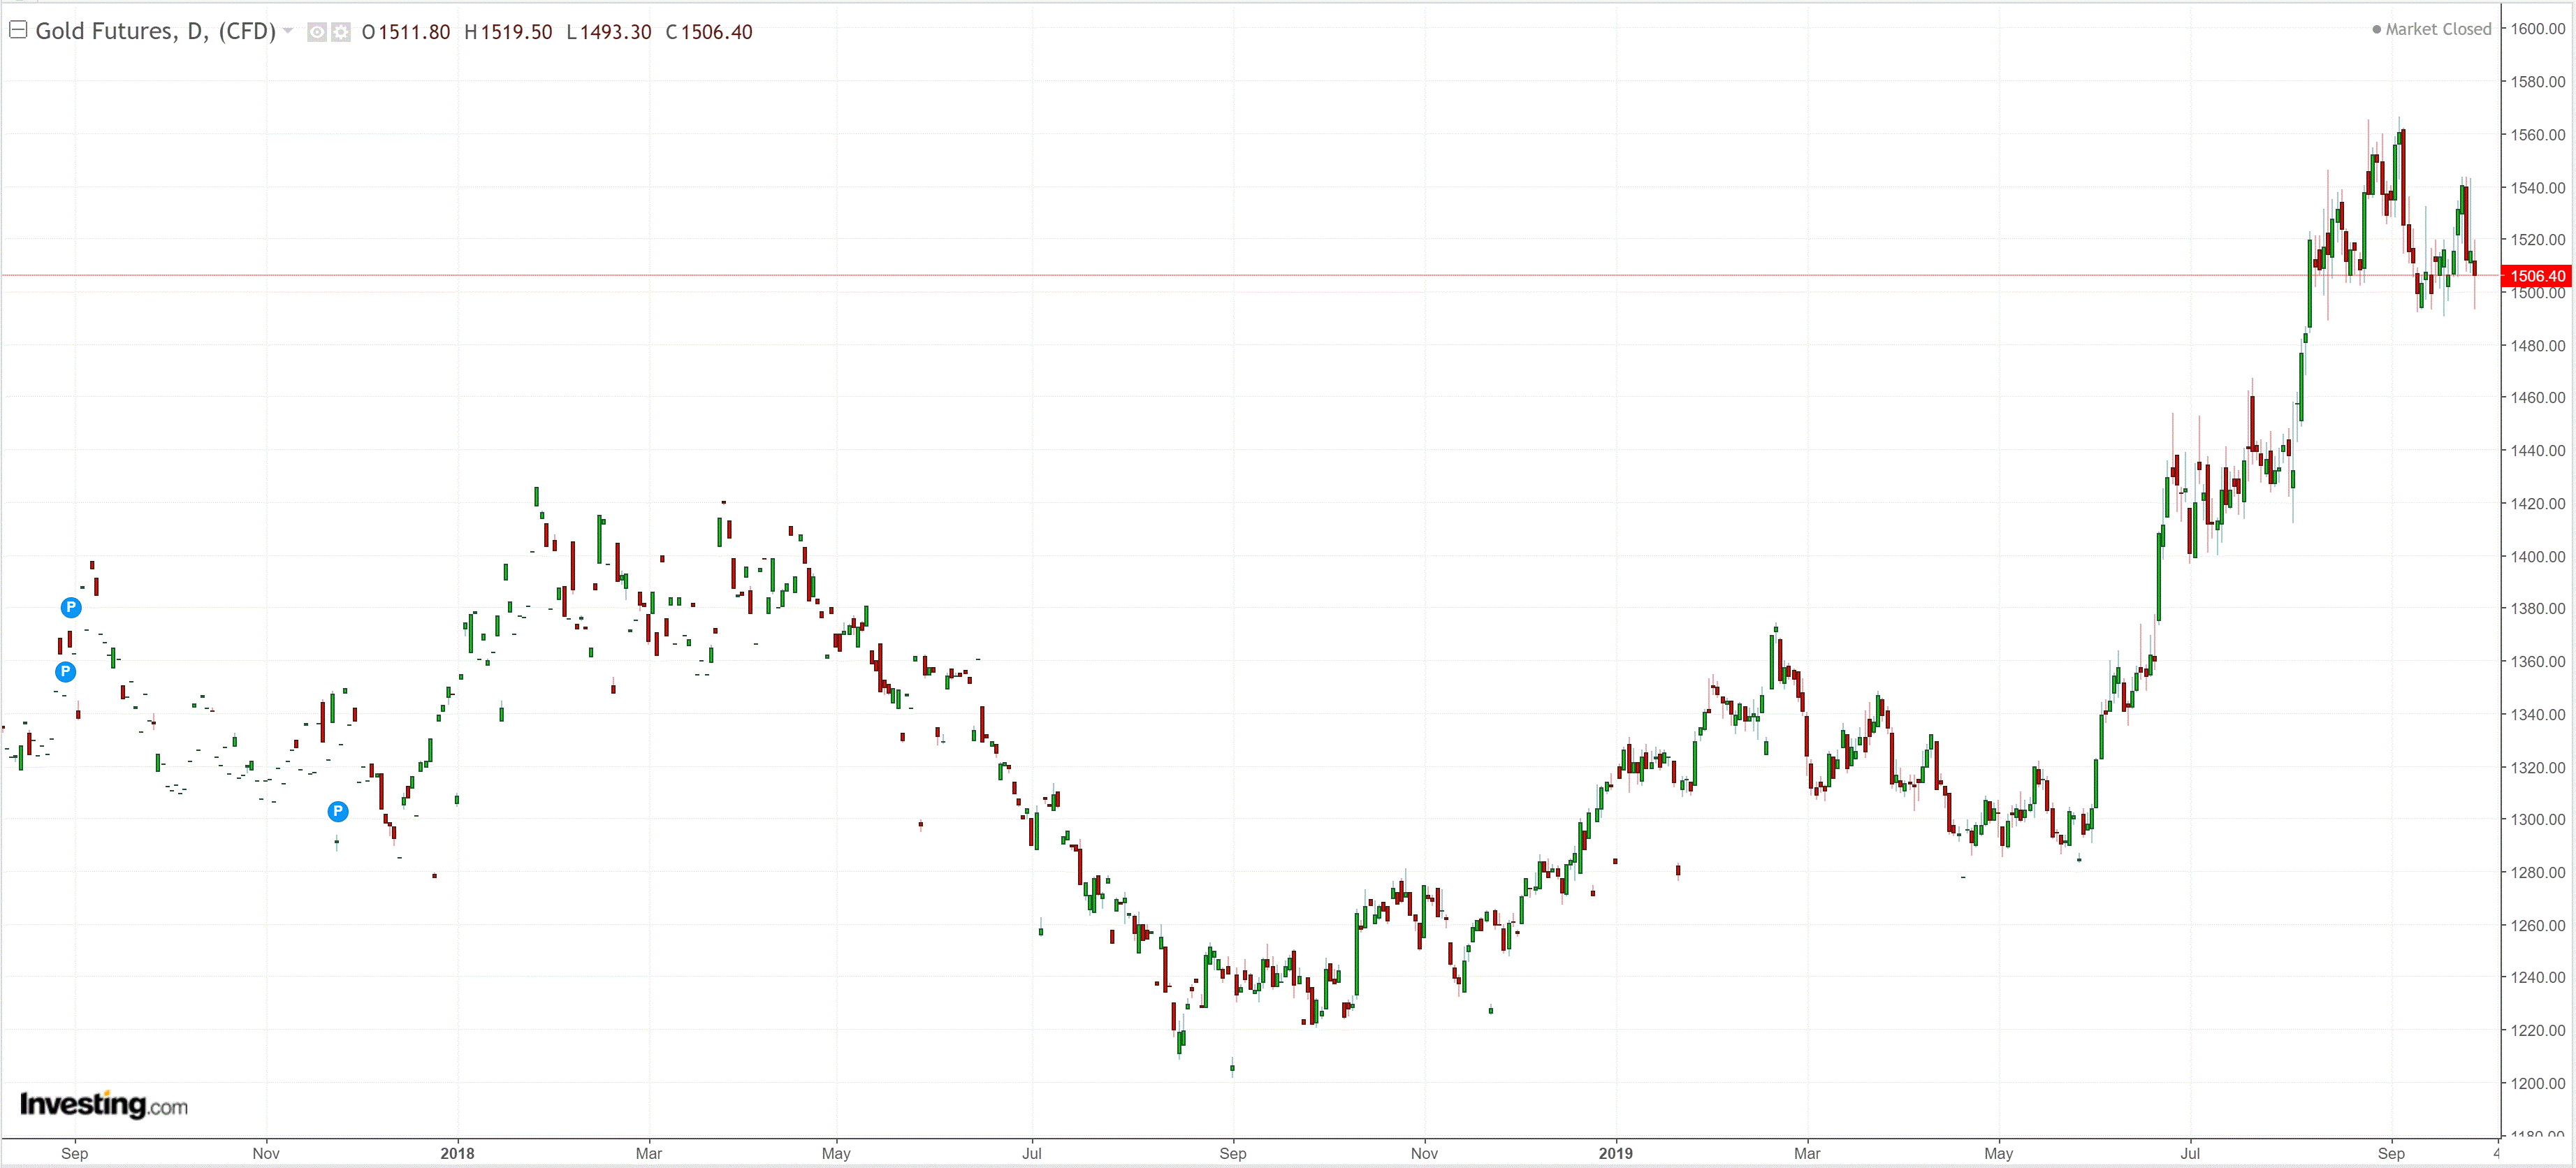Viewport: 2576px width, 1168px height.
Task: Click the low price value L1493.30
Action: coord(608,32)
